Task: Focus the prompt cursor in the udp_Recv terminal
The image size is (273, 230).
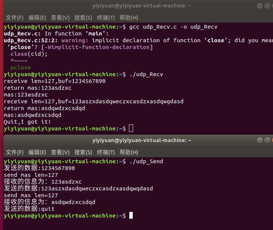Action: click(131, 129)
